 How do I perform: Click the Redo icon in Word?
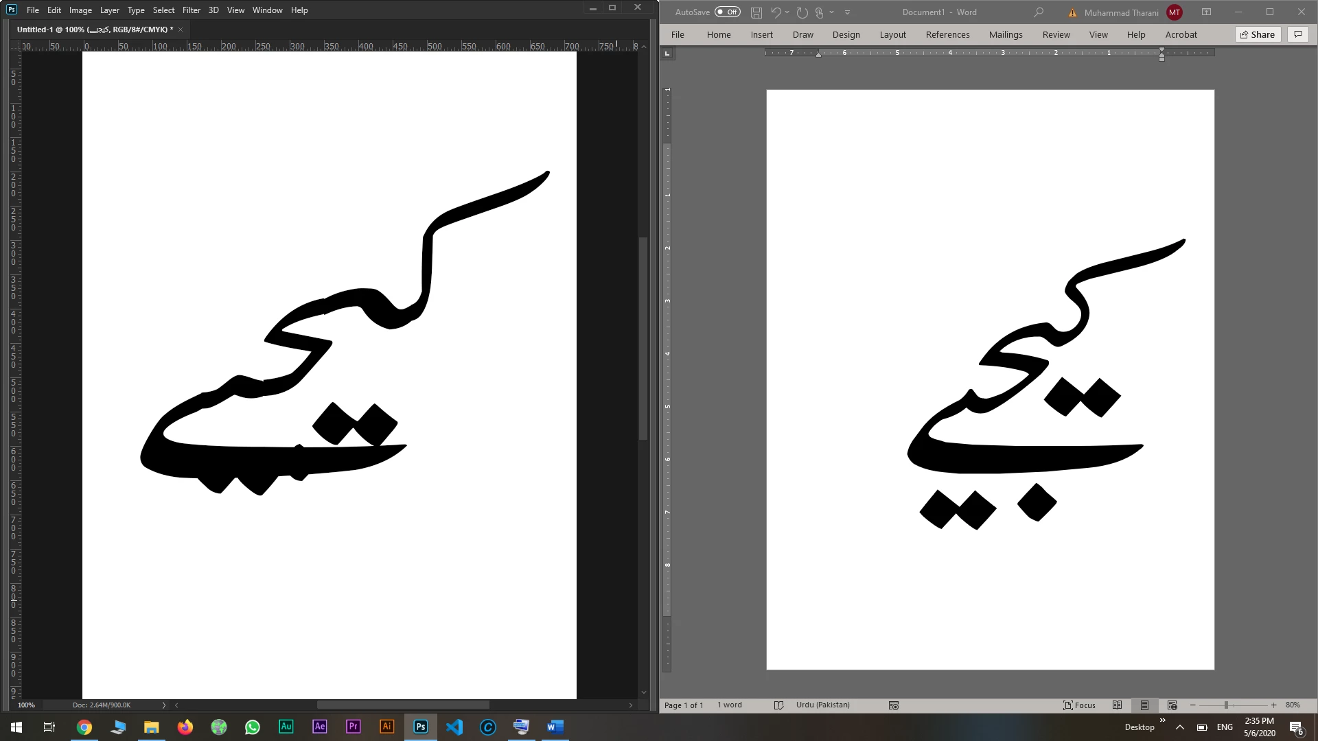[802, 12]
